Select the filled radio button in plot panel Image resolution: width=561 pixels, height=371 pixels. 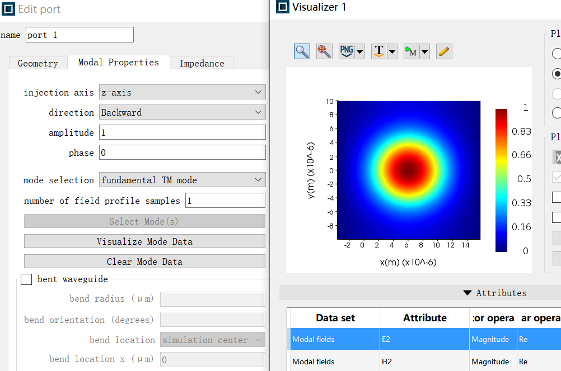557,74
